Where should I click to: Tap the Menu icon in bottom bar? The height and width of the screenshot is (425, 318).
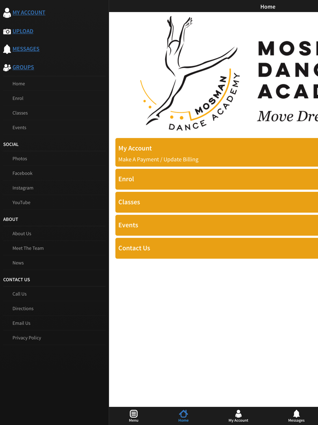(x=134, y=414)
